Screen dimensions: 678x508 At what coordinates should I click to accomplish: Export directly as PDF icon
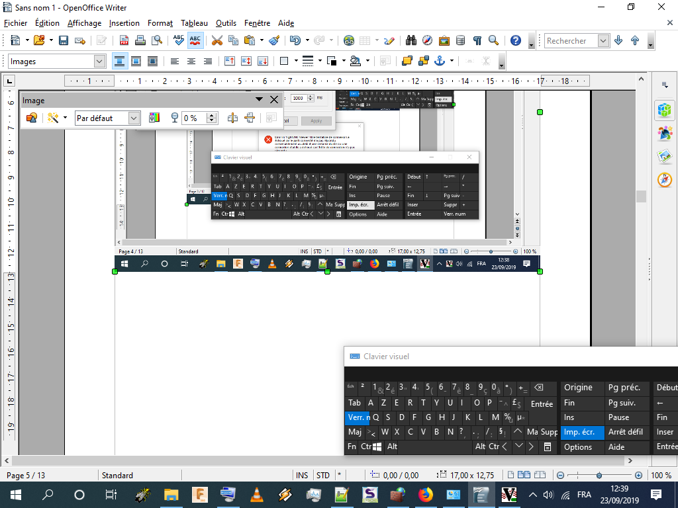(x=124, y=40)
